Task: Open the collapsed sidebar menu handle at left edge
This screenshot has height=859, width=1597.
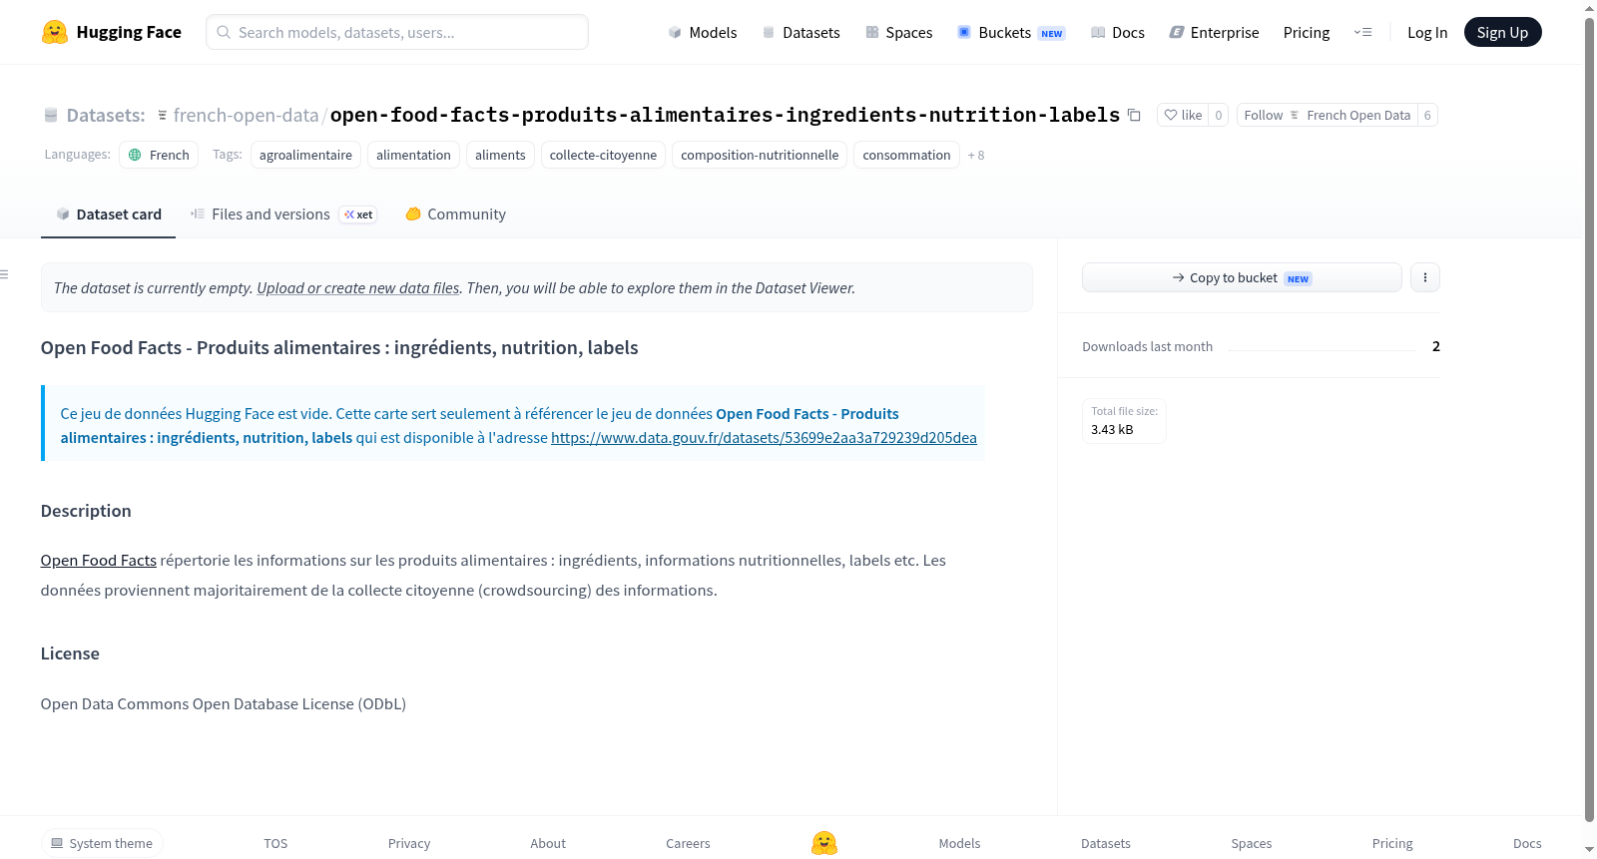Action: click(4, 274)
